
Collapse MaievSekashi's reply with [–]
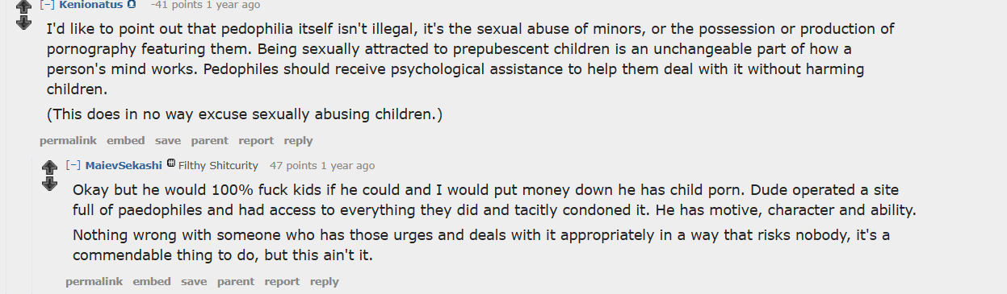(73, 165)
